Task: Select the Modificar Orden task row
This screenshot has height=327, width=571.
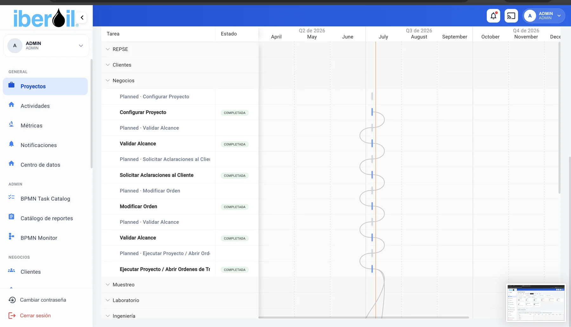Action: point(180,206)
